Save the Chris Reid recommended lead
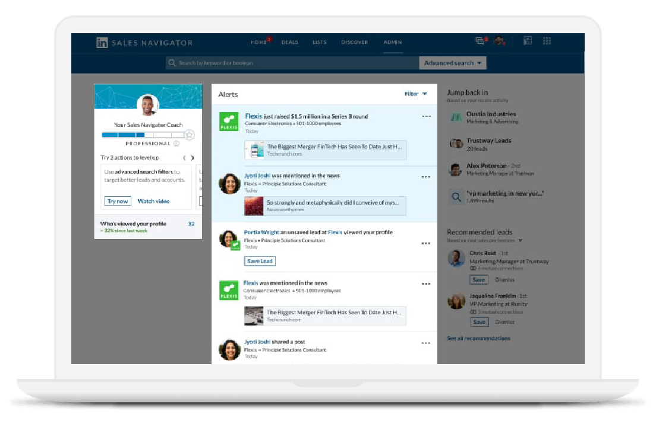 pyautogui.click(x=478, y=280)
